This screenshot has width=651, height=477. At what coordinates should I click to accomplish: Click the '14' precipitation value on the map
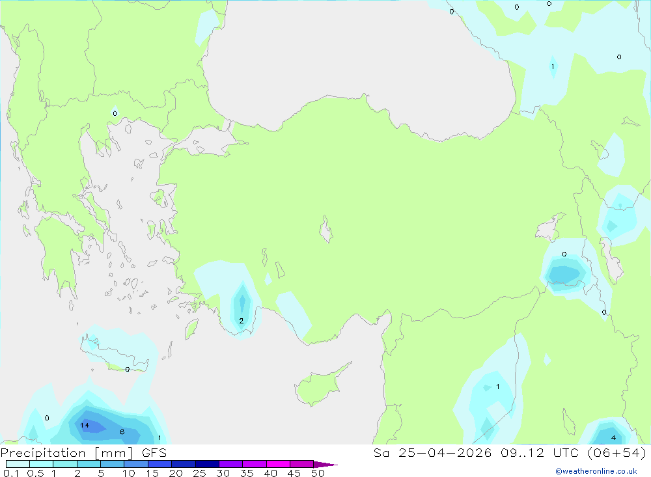point(85,425)
